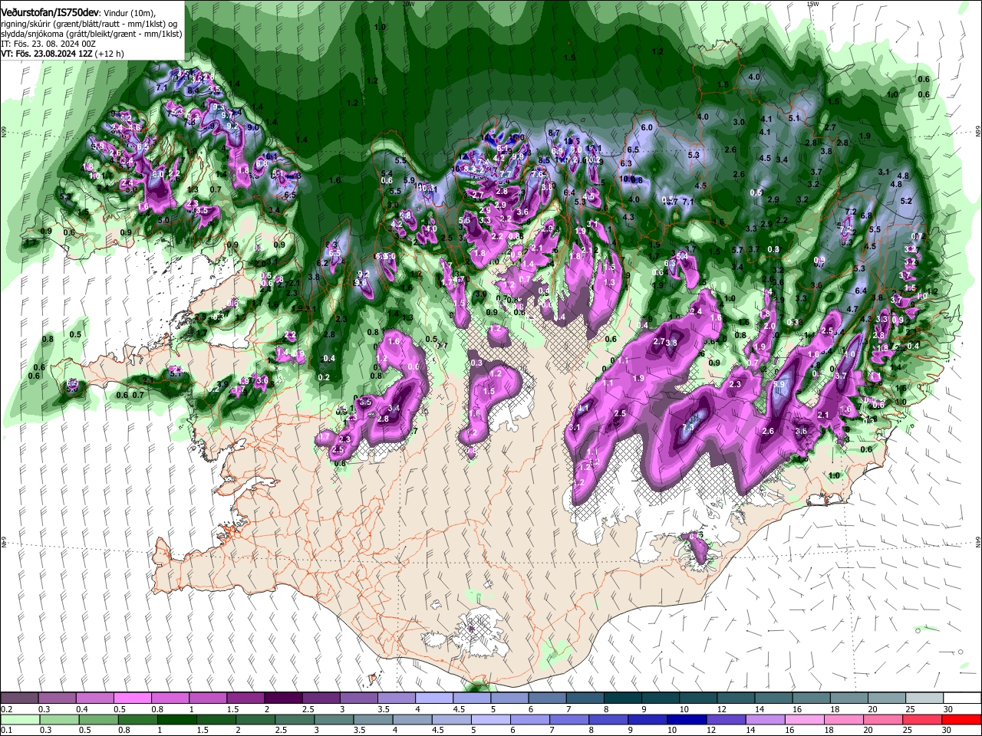Viewport: 982px width, 736px height.
Task: Click the light pink 16–18 swatch in bottom legend row
Action: pos(806,719)
